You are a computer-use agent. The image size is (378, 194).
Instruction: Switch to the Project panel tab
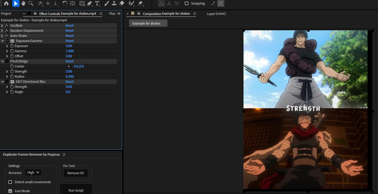6,13
